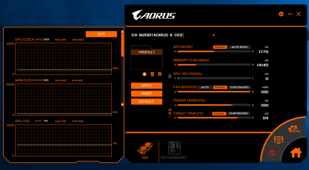Viewport: 309px width, 170px height.
Task: Click the Target Temp value 84
Action: pyautogui.click(x=265, y=118)
